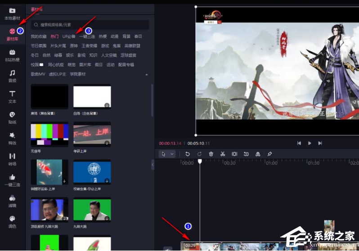Open the 本地素材 local media panel

tap(12, 13)
